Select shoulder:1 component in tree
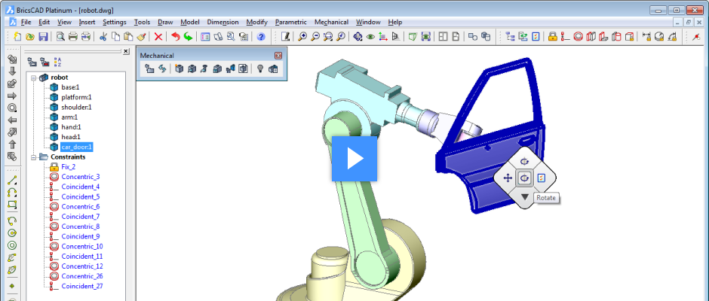709x301 pixels. (x=76, y=107)
